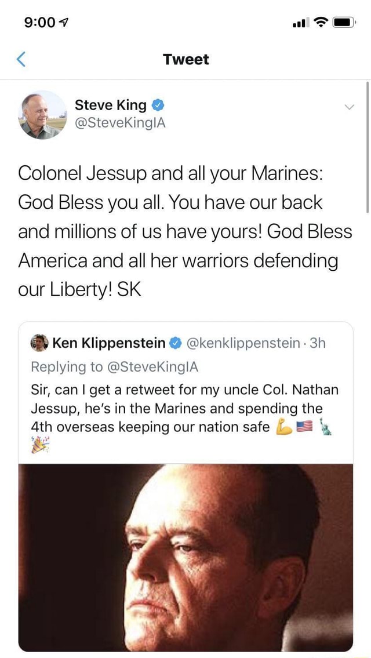Viewport: 371px width, 658px height.
Task: Tap the verified badge beside Ken Klippenstein
Action: point(176,343)
